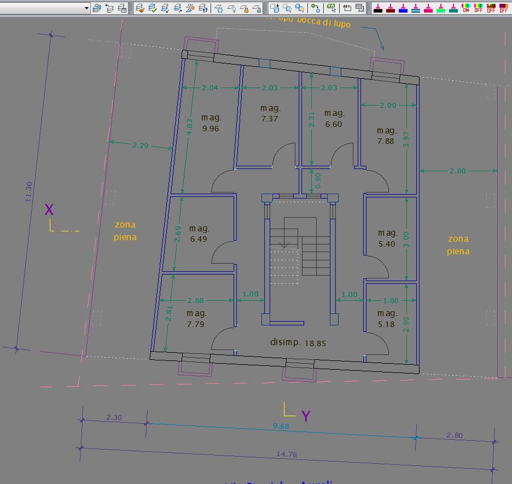
Task: Select the 'mag. 7.79' room label
Action: 196,318
